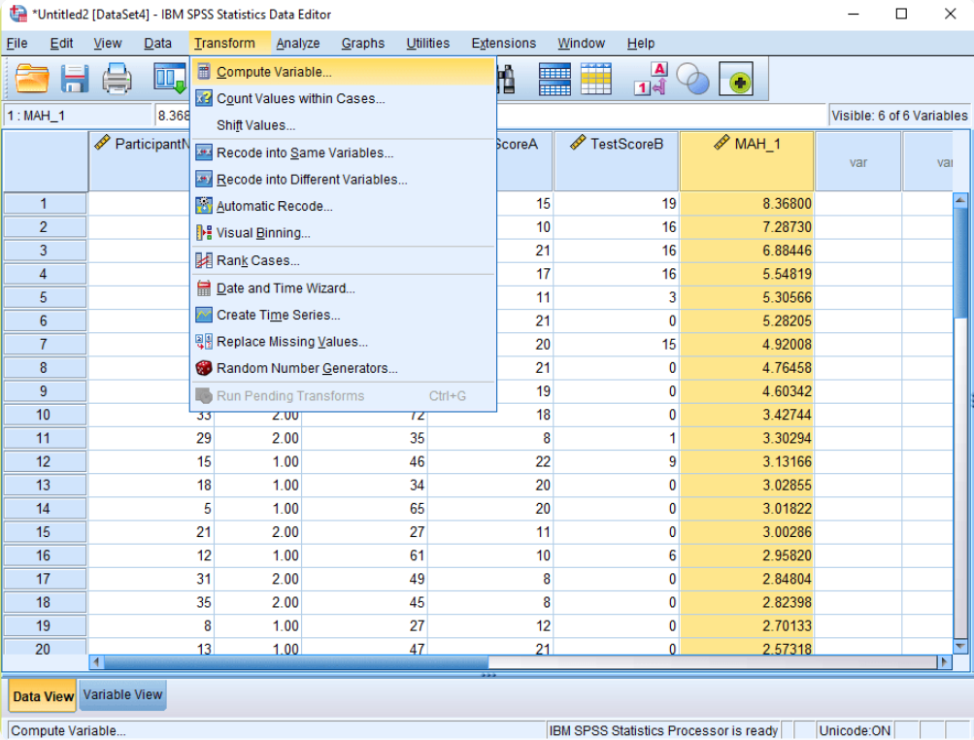Select Visual Binning... entry
974x740 pixels.
point(343,232)
